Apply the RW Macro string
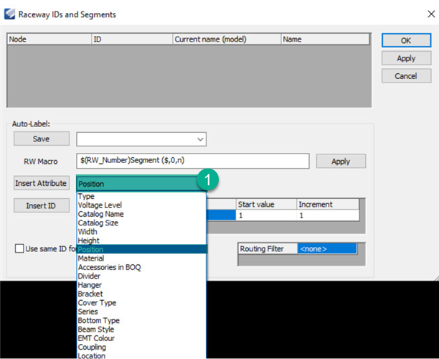Viewport: 439px width, 359px height. (341, 161)
